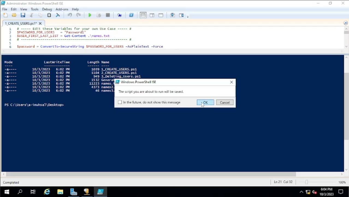349x197 pixels.
Task: Click the New script toolbar icon
Action: [x=5, y=15]
